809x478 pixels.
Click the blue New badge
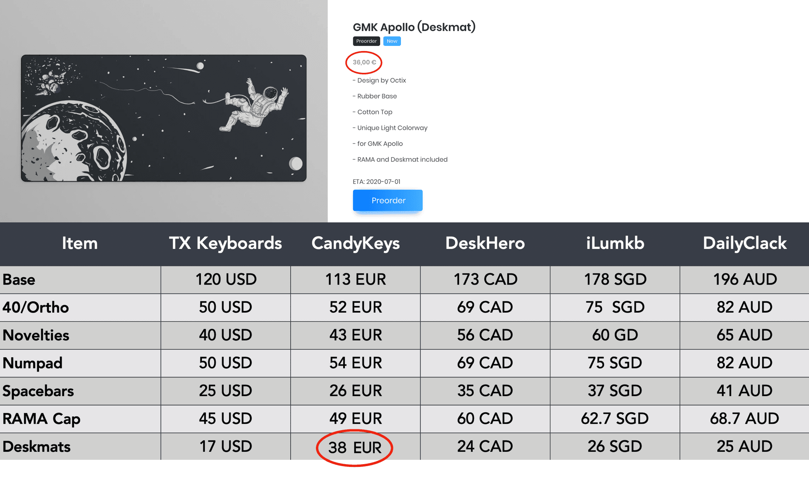(392, 41)
